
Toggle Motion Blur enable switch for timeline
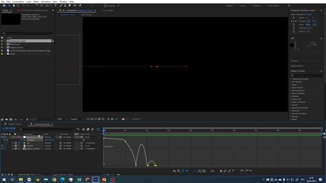[93, 129]
